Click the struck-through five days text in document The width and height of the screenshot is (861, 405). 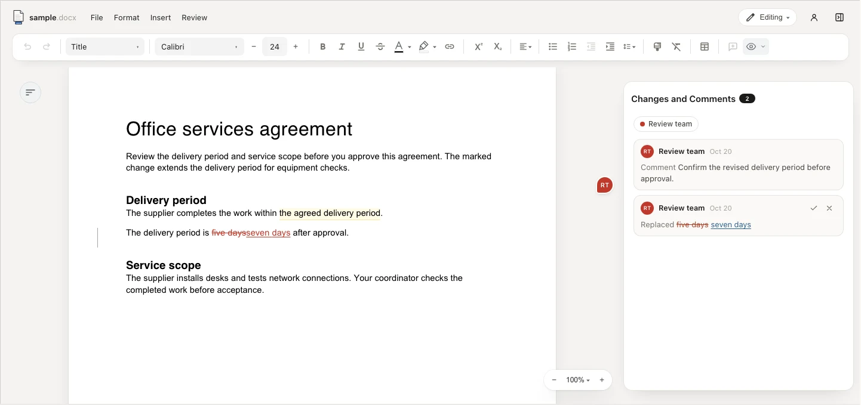pyautogui.click(x=229, y=233)
